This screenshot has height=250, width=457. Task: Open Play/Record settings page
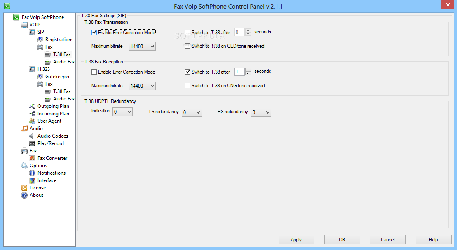point(50,143)
